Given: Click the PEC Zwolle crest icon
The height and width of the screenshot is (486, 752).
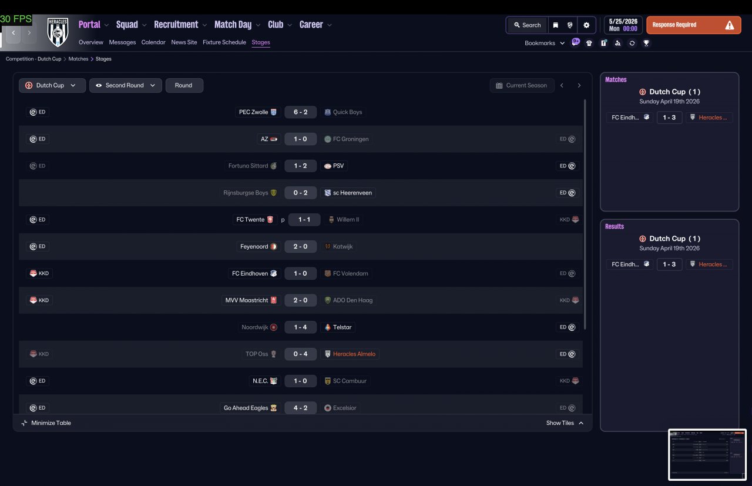Looking at the screenshot, I should pos(274,112).
